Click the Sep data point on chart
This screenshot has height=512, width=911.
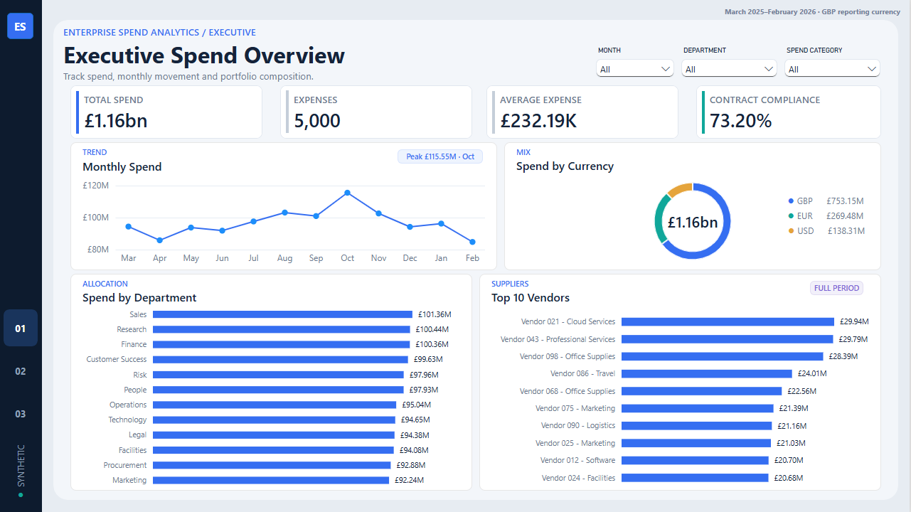(316, 215)
